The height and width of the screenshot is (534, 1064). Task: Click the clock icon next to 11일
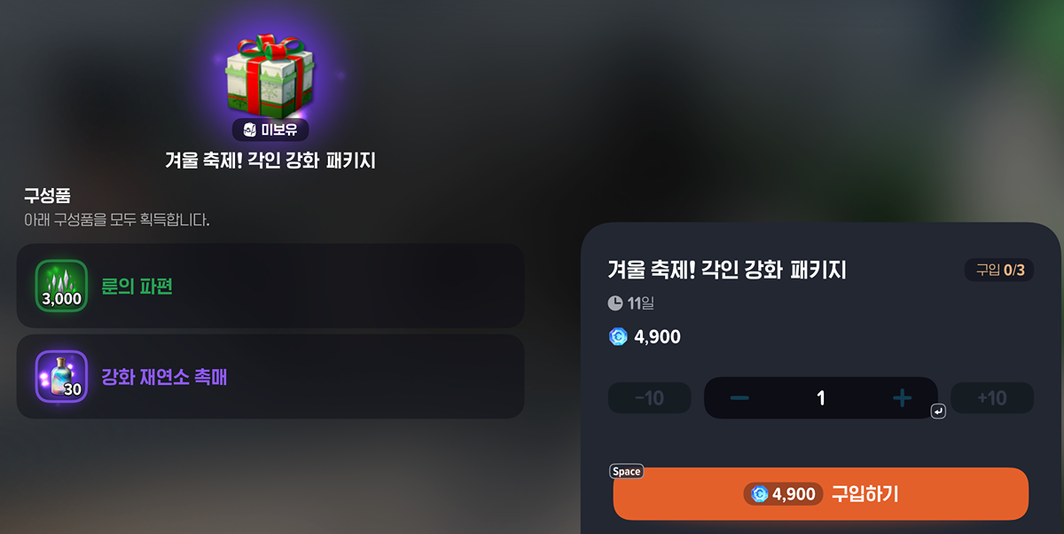tap(615, 303)
